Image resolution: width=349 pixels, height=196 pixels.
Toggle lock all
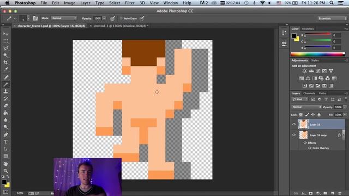(319, 115)
